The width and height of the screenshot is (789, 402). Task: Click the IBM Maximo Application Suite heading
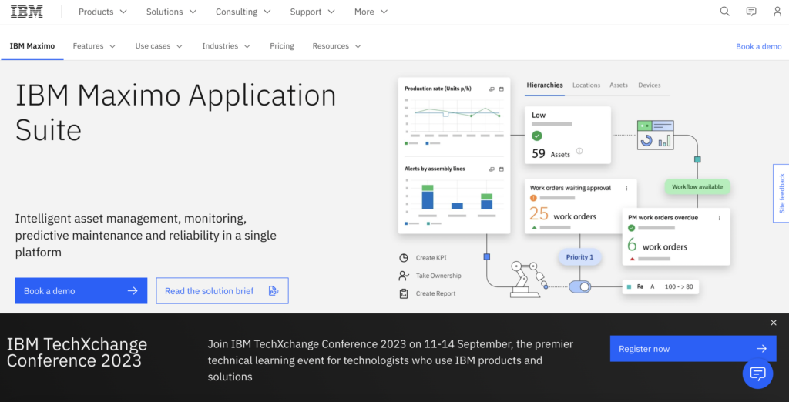[176, 112]
